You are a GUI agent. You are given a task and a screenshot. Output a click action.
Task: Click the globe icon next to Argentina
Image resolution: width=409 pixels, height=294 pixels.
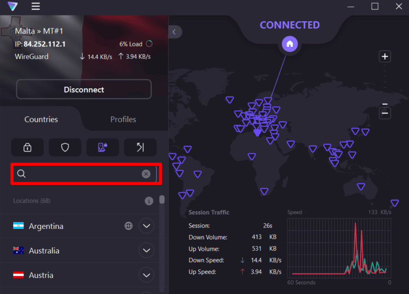(128, 226)
